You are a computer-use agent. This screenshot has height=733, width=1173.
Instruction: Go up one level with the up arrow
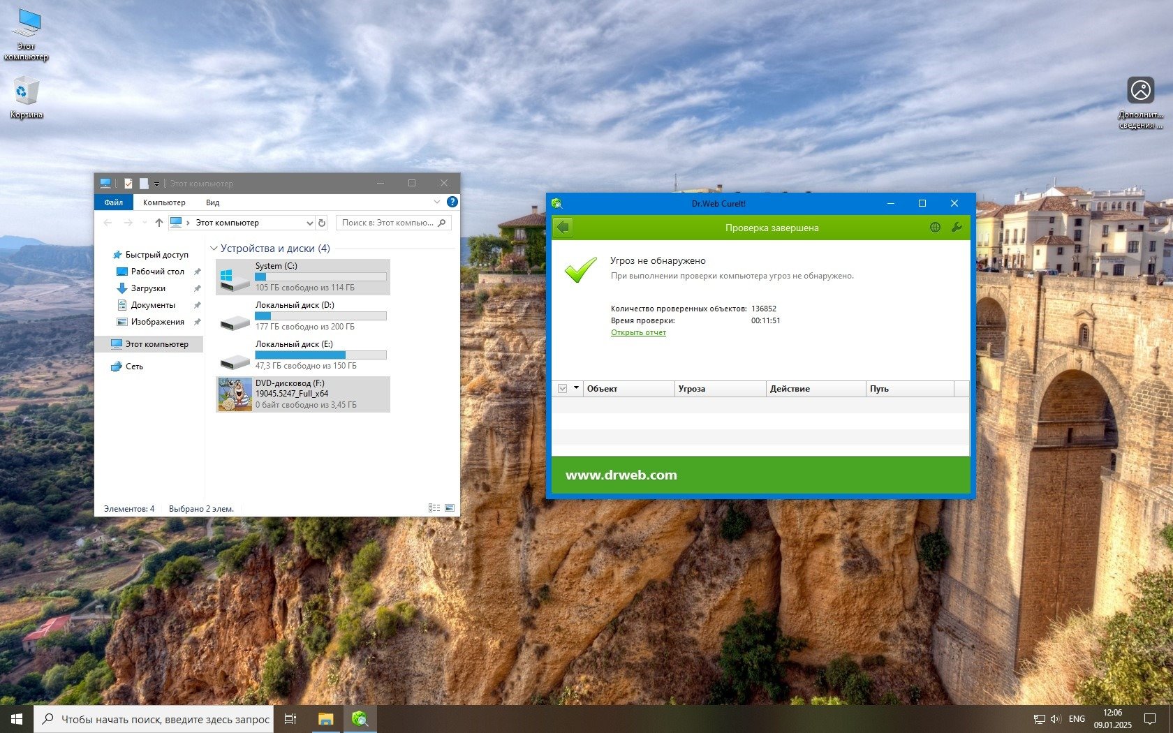coord(159,223)
